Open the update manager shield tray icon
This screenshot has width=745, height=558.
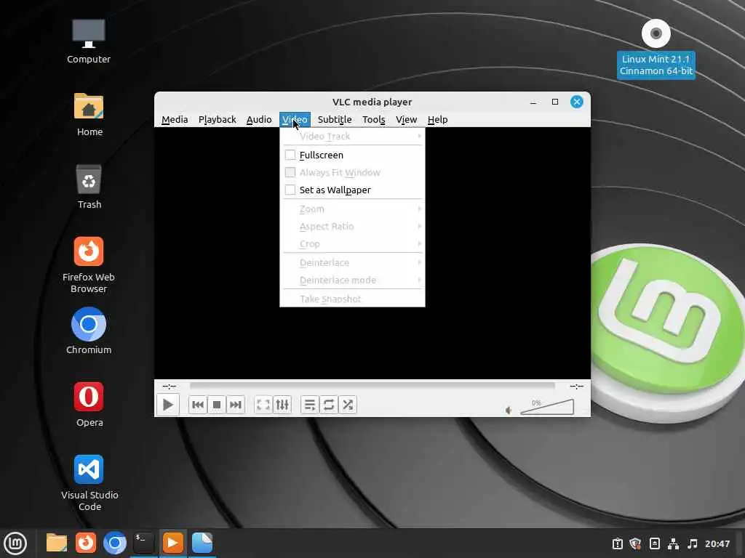635,543
